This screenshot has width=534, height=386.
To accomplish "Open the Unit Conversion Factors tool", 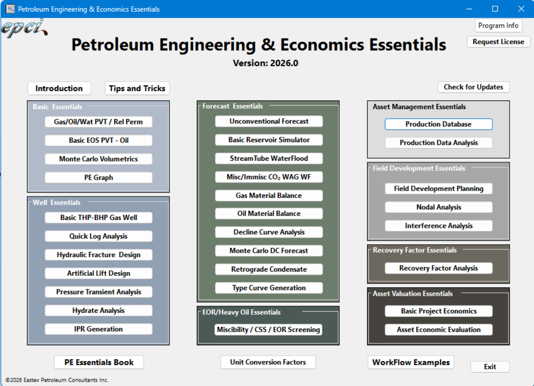I will [x=268, y=362].
